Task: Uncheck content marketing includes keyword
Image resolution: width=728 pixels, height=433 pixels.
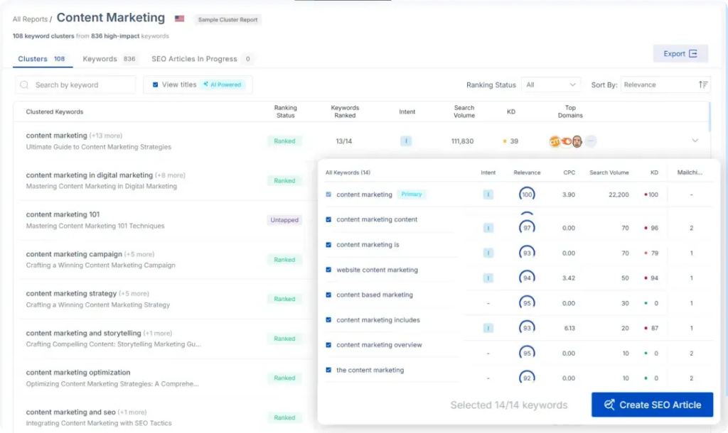Action: 328,319
